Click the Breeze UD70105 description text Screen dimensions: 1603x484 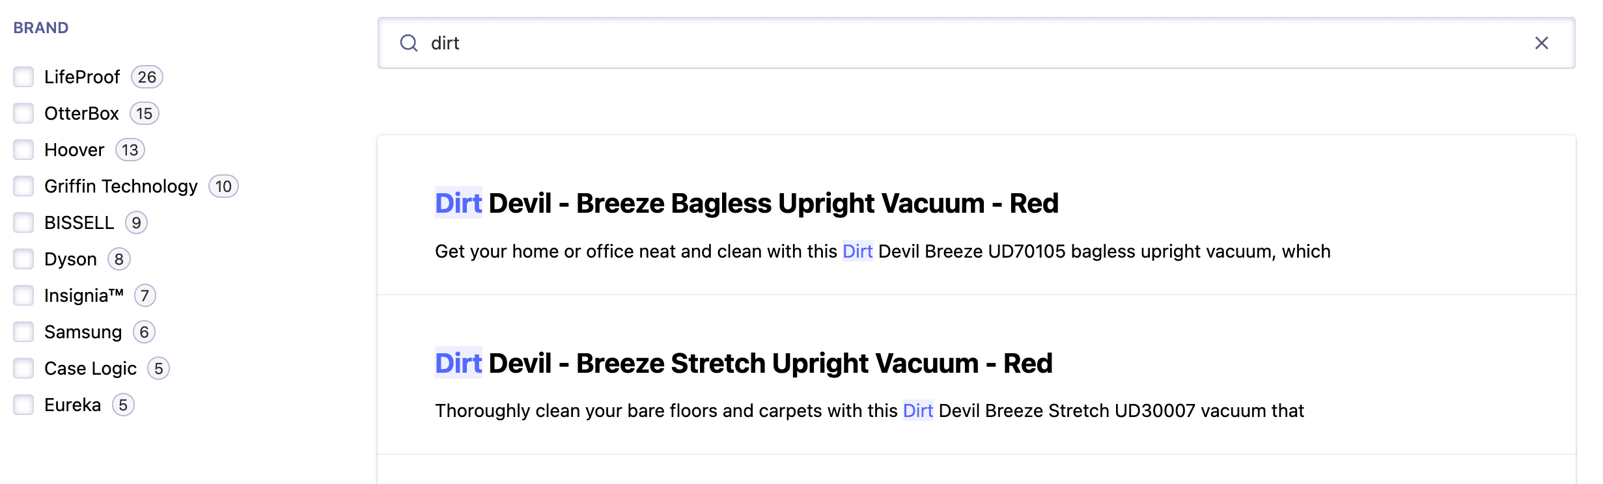click(882, 252)
